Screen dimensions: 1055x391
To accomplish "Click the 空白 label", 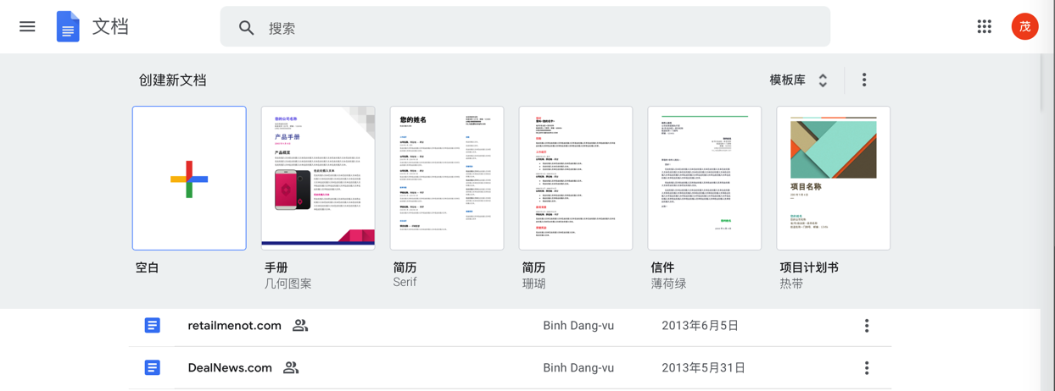I will point(148,267).
